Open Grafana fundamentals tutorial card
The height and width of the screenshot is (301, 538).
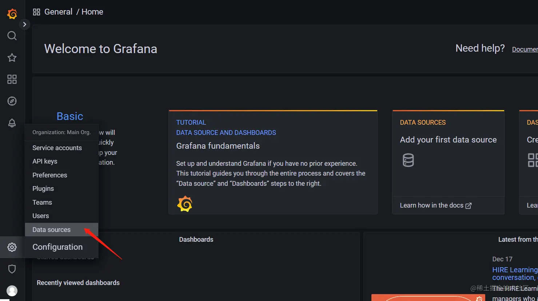click(x=273, y=162)
